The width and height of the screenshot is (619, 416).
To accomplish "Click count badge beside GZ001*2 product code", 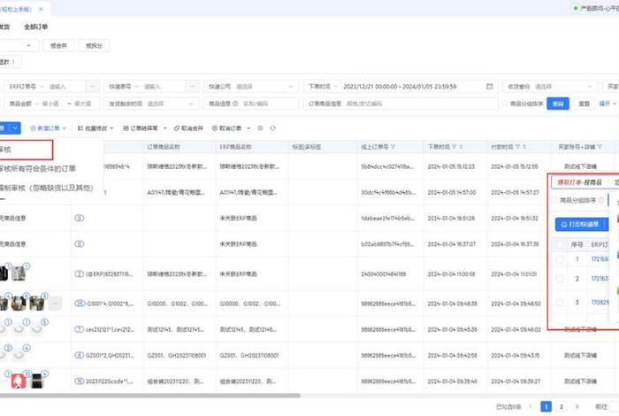I will (80, 355).
